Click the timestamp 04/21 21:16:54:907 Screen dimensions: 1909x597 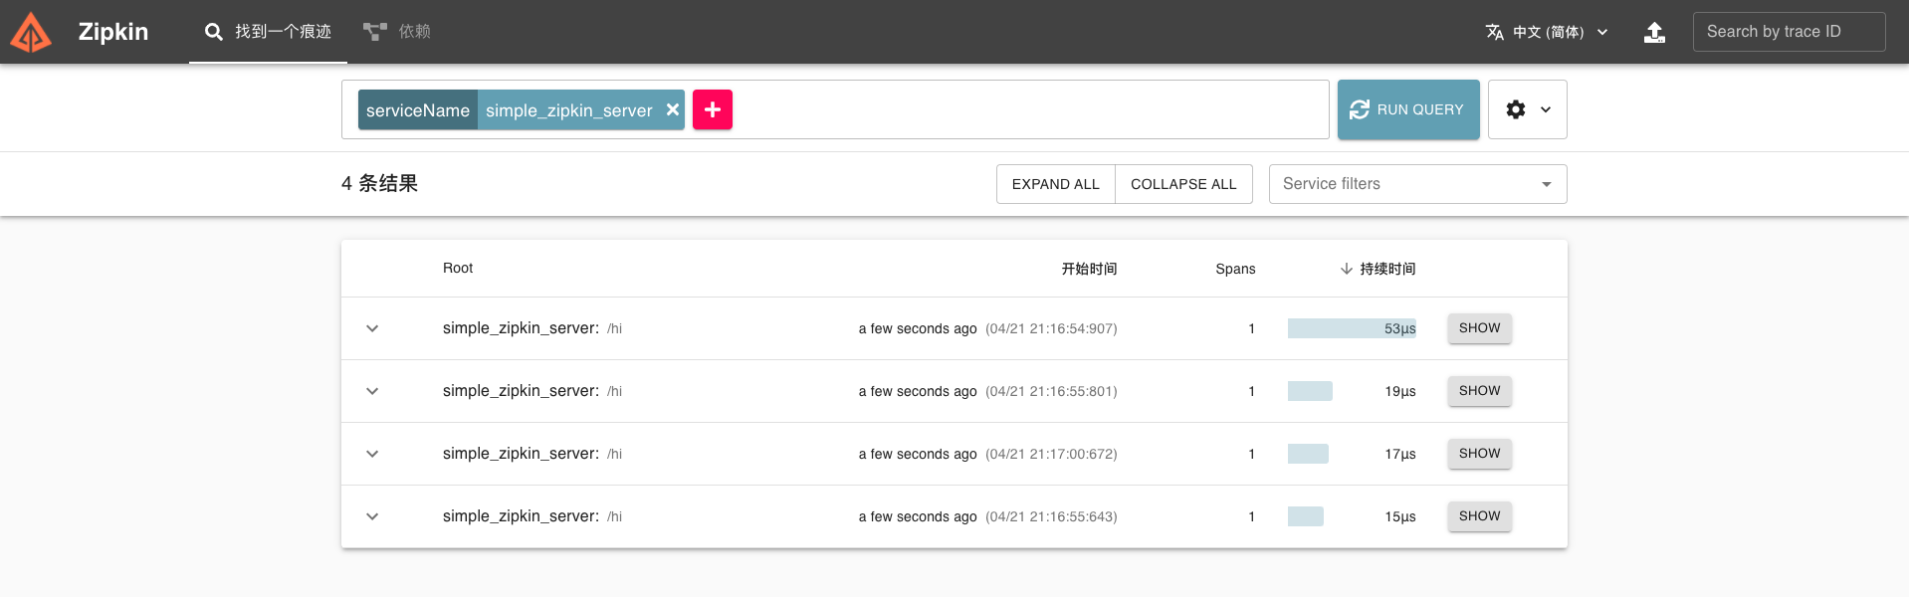(x=1051, y=328)
